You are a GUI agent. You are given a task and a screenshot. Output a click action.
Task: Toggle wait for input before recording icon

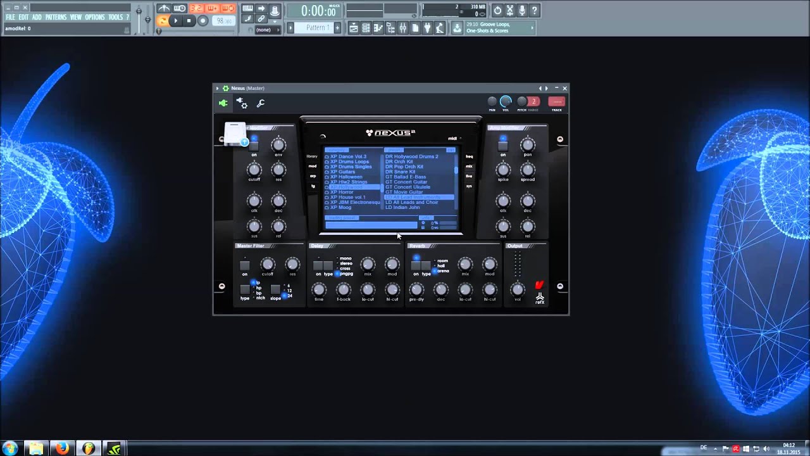coord(180,8)
